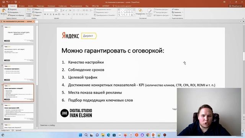Viewport: 245px width, 138px height.
Task: Click the clear formatting icon
Action: [x=70, y=10]
